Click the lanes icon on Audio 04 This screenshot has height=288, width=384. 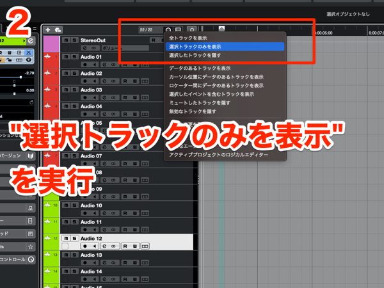[145, 114]
